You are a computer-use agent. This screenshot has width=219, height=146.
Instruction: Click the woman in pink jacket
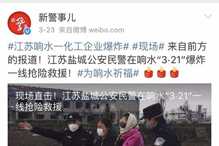pyautogui.click(x=129, y=130)
